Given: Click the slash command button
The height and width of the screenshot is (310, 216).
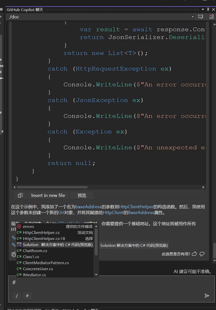Looking at the screenshot, I should pyautogui.click(x=17, y=296).
